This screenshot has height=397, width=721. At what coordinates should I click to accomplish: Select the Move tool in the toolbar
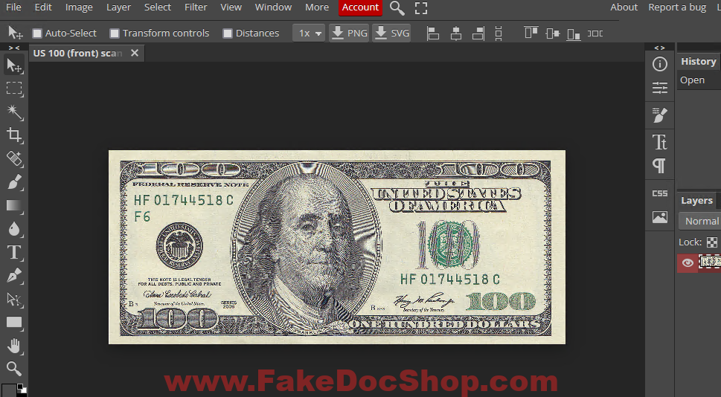[14, 65]
